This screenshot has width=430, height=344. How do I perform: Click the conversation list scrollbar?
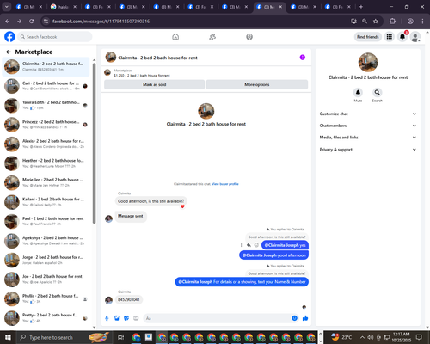click(x=95, y=143)
